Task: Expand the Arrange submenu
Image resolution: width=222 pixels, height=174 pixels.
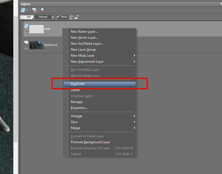Action: coord(99,116)
